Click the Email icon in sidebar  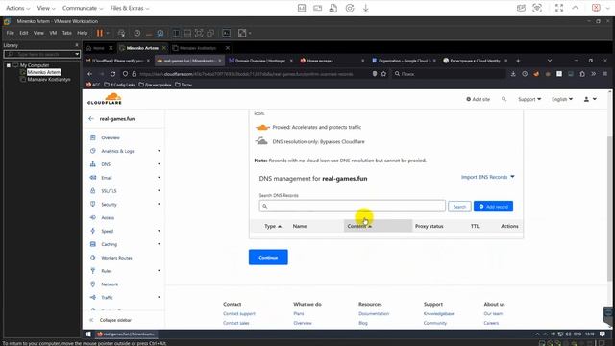click(93, 178)
